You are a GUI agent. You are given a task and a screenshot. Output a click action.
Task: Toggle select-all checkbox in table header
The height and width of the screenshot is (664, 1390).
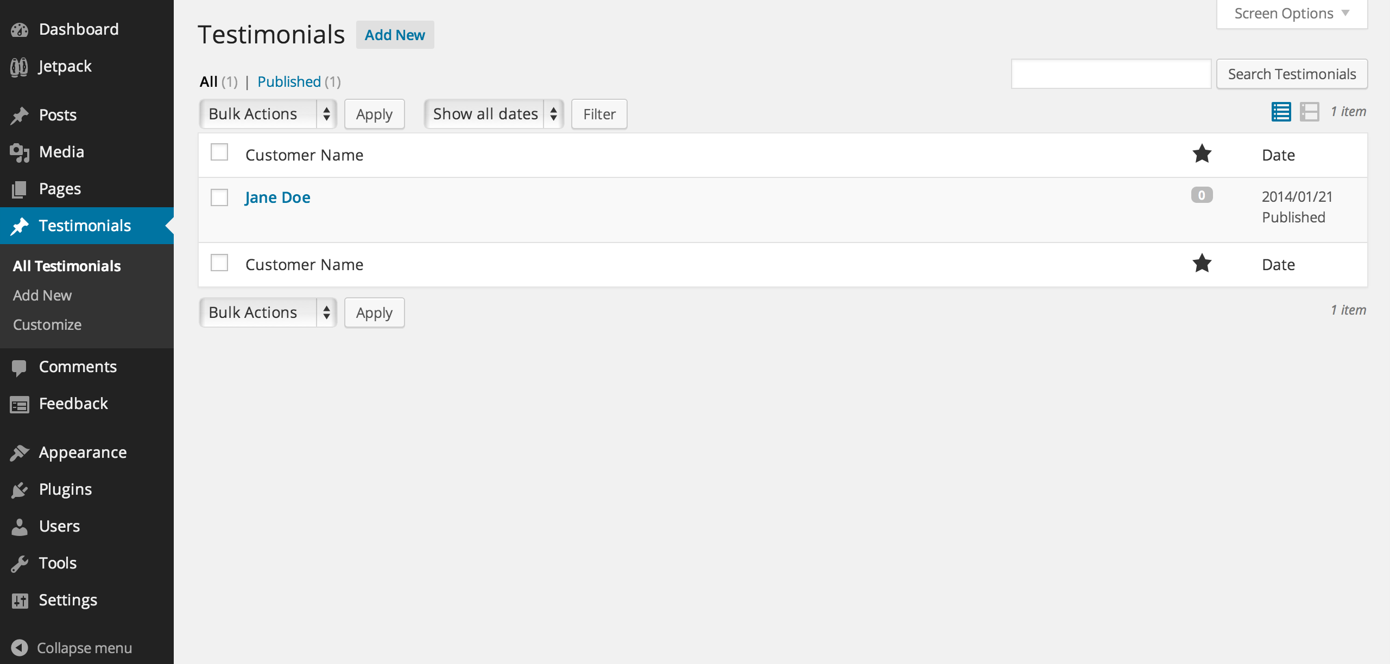[x=219, y=152]
